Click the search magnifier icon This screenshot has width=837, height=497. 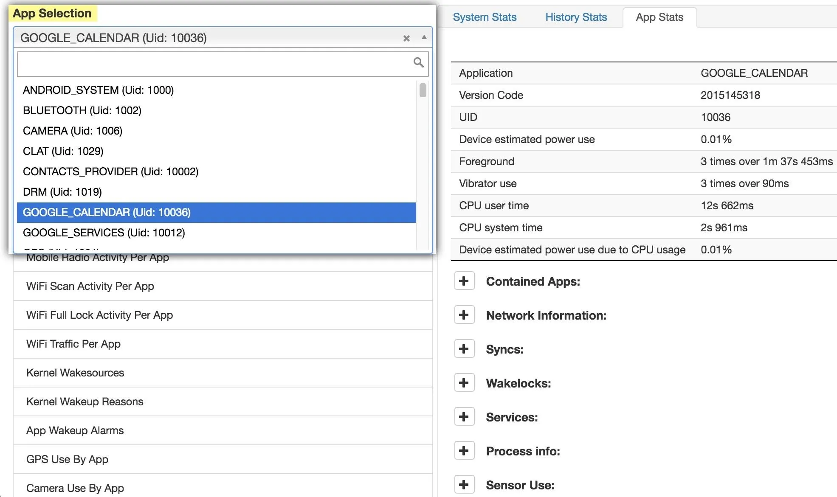click(418, 63)
